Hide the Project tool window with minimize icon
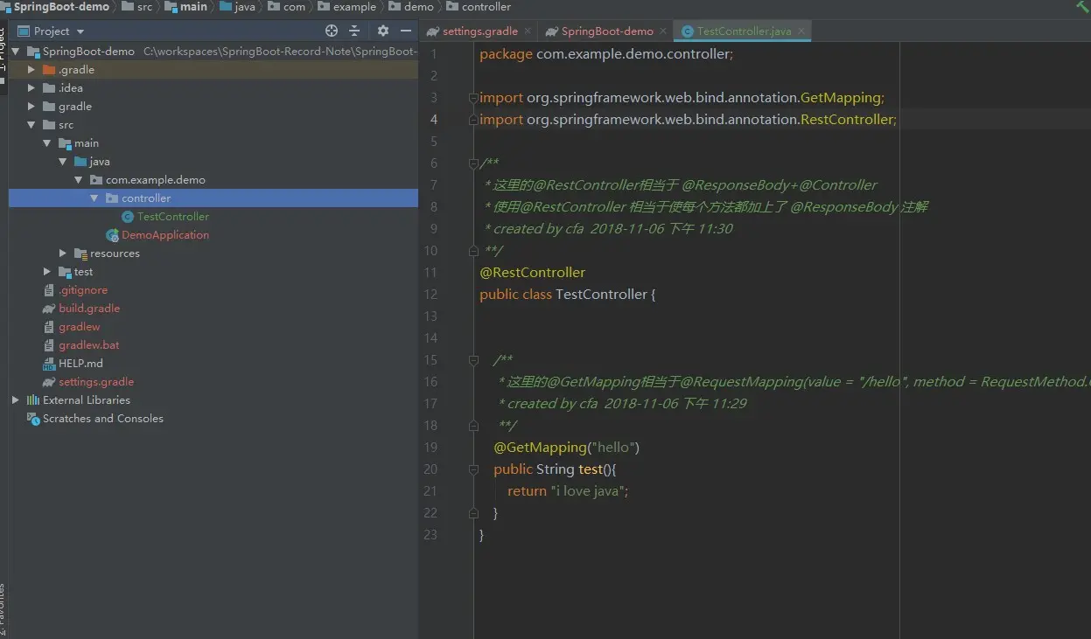The image size is (1091, 639). click(x=405, y=31)
